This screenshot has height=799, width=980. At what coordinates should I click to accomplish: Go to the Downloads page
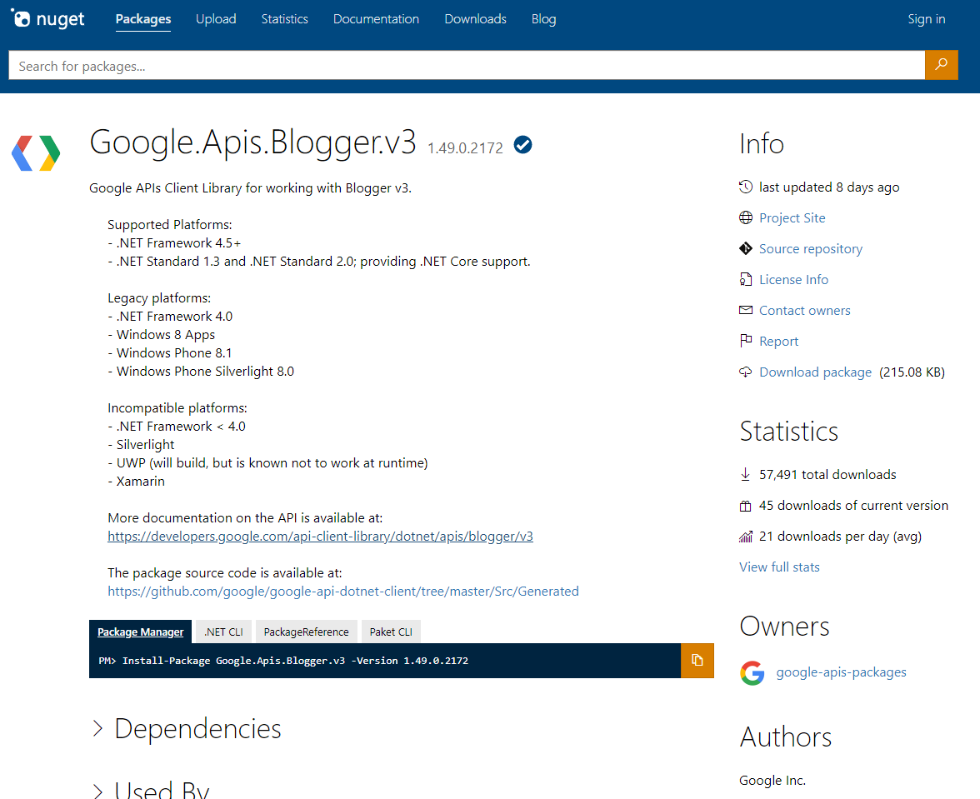tap(476, 18)
